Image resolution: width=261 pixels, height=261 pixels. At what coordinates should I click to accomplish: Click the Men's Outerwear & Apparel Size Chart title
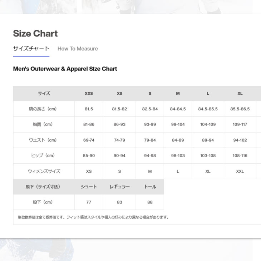[x=65, y=69]
